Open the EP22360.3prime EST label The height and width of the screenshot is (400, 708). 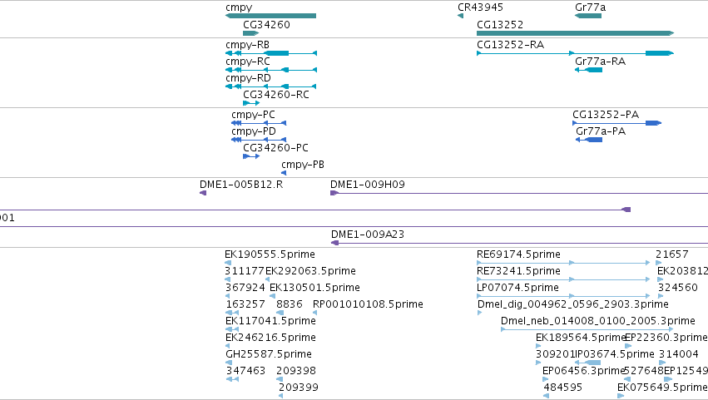click(x=666, y=338)
